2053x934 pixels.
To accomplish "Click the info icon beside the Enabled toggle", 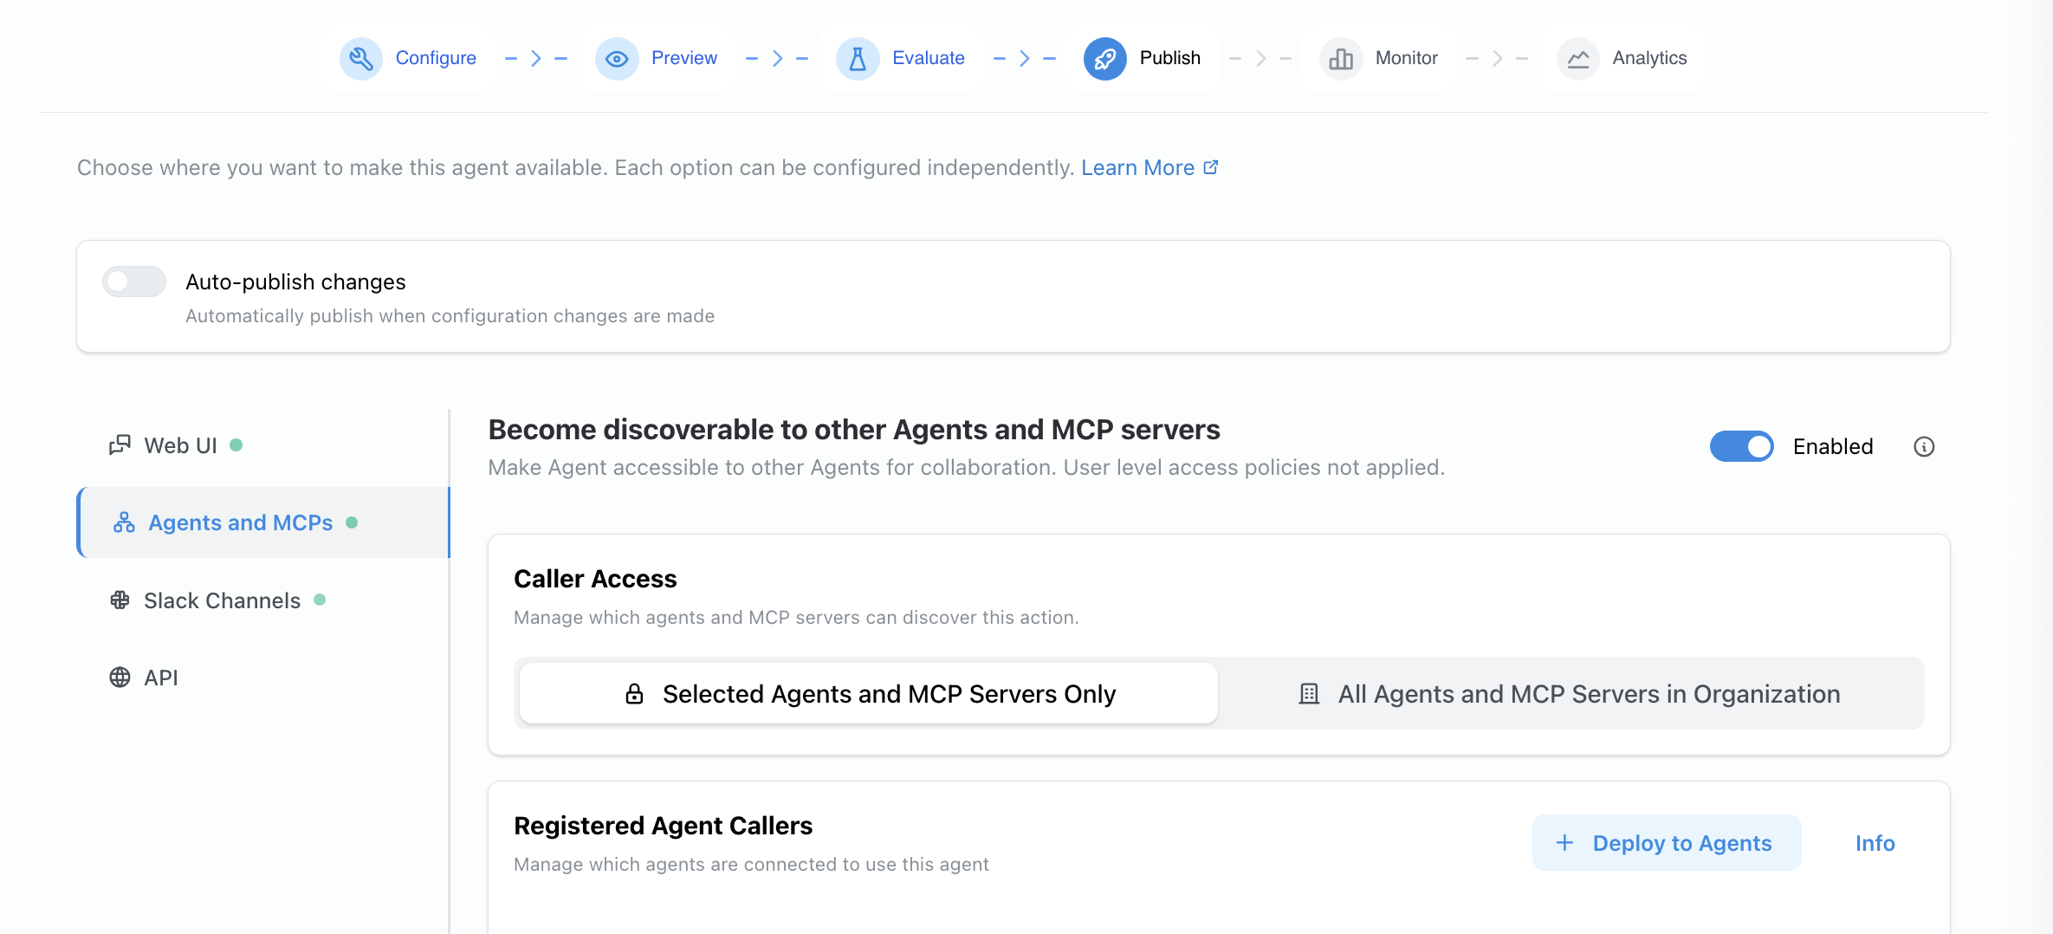I will pyautogui.click(x=1924, y=446).
